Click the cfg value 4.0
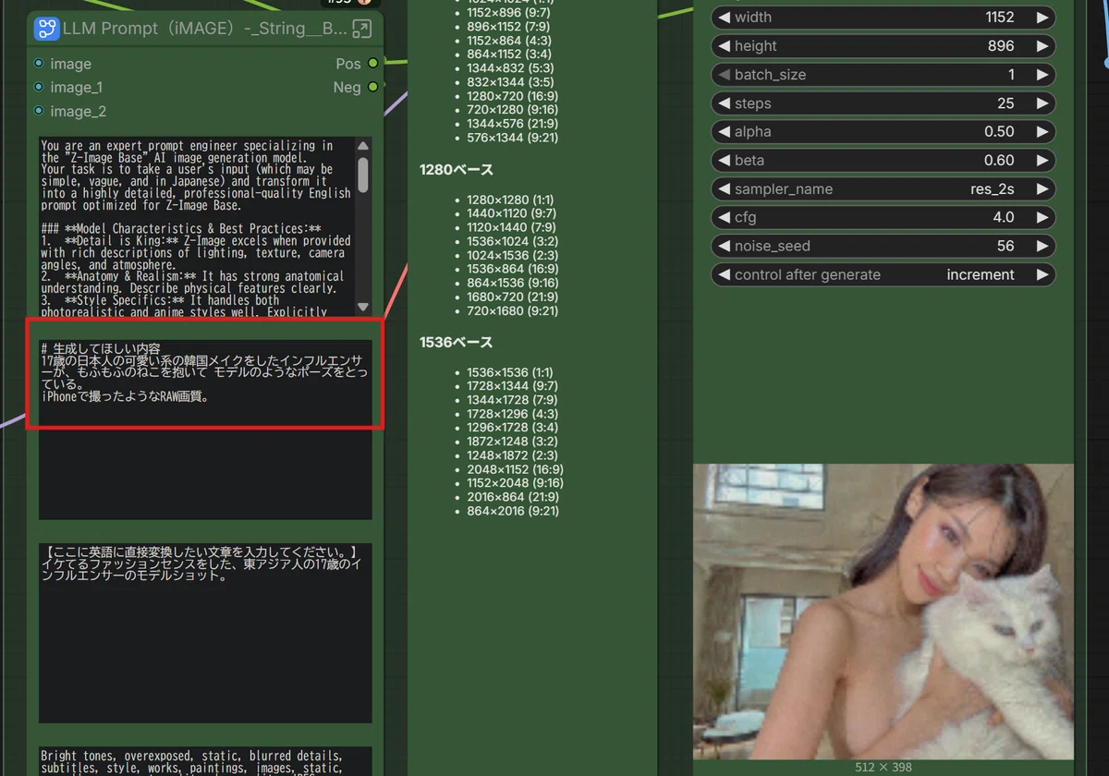This screenshot has width=1109, height=776. coord(1003,218)
